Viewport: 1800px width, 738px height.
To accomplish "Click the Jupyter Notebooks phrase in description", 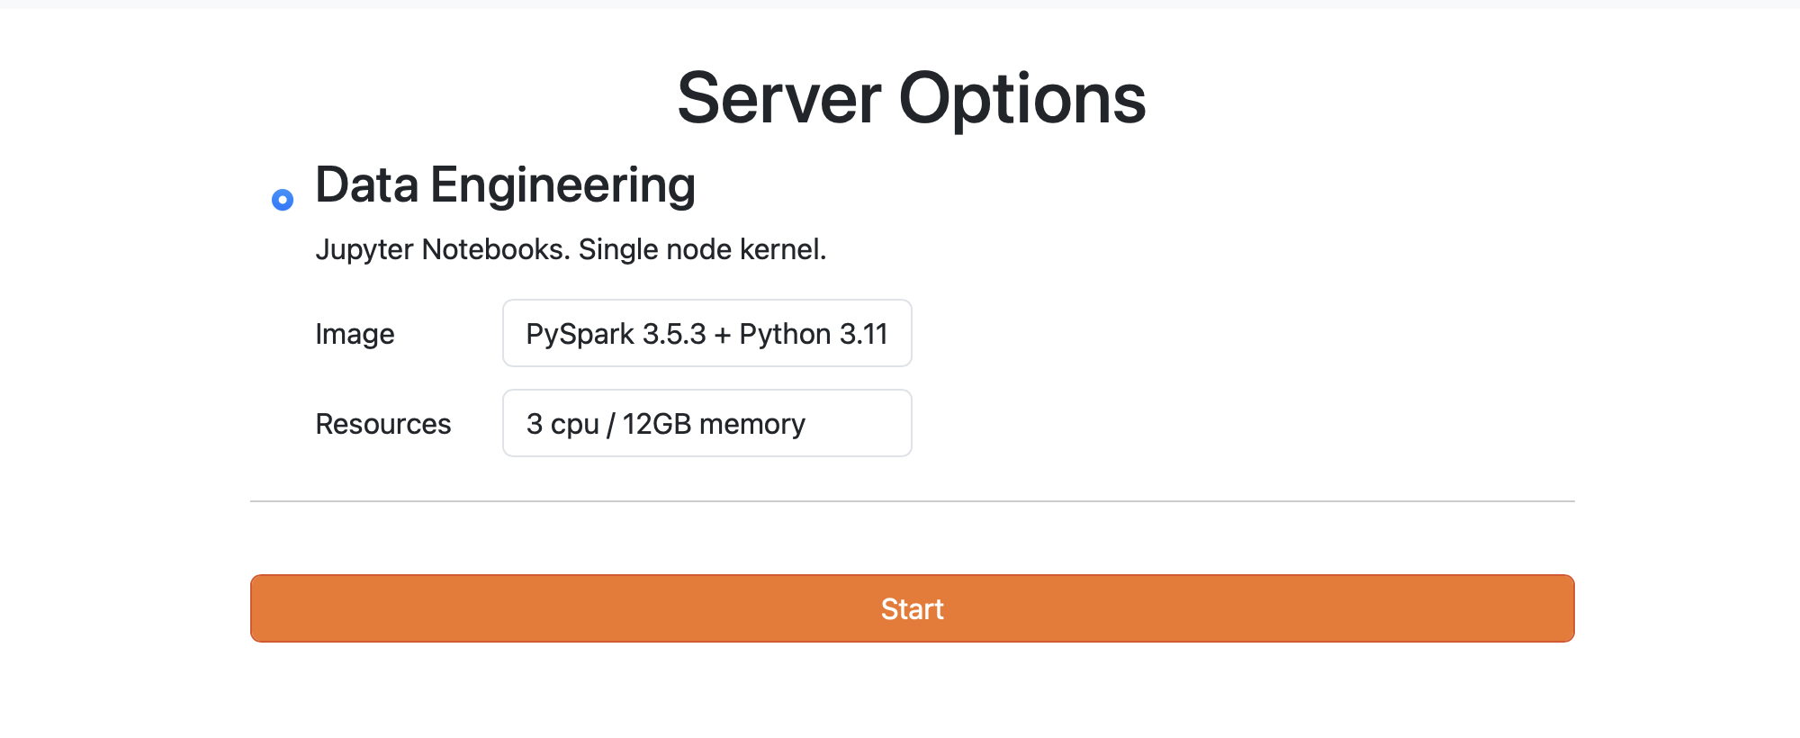I will (442, 249).
